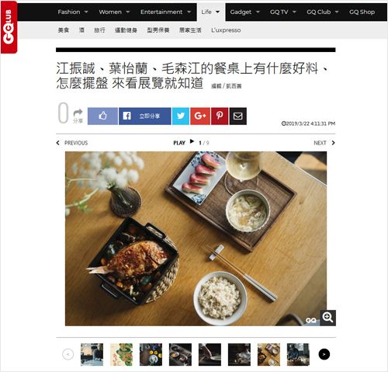
Task: Share via the Google Plus icon
Action: pyautogui.click(x=200, y=116)
